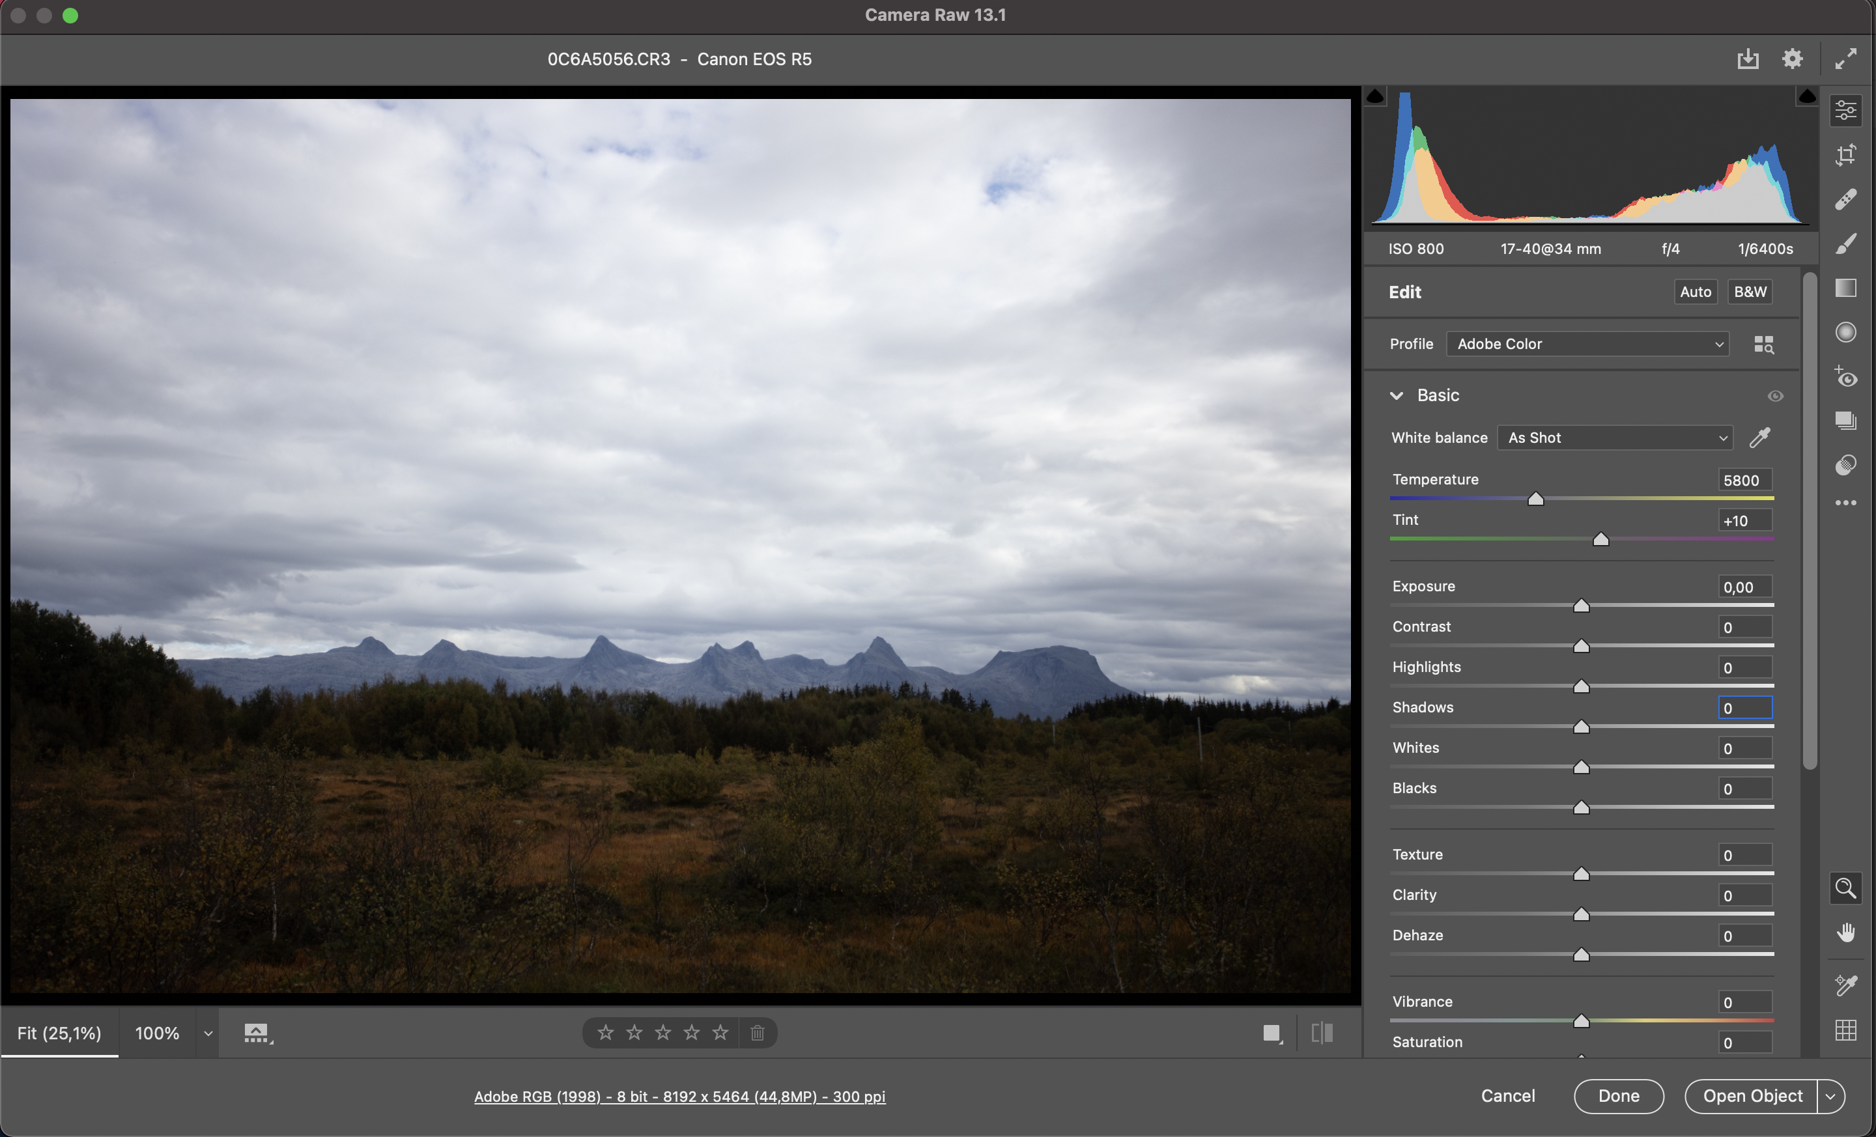Screen dimensions: 1876x1137
Task: Set rating to three stars
Action: pyautogui.click(x=663, y=1033)
